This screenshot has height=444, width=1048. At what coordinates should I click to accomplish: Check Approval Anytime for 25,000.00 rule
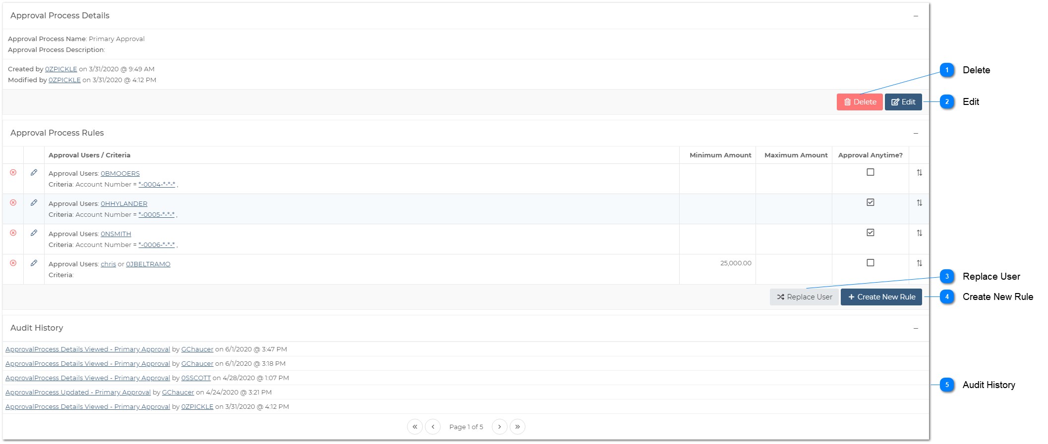click(x=871, y=263)
